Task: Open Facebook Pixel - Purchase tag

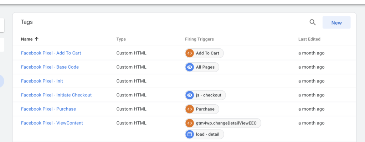Action: (x=48, y=109)
